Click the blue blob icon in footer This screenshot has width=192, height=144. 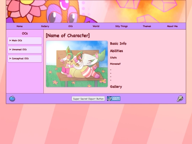coord(12,98)
